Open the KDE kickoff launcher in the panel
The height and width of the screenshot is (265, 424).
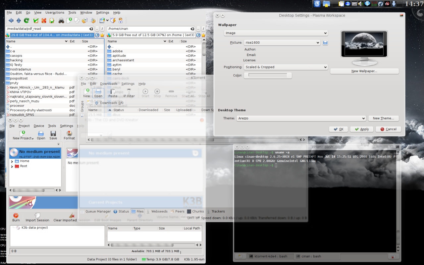(x=317, y=4)
